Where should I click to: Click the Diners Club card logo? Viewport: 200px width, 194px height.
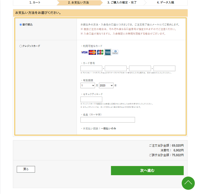pos(115,52)
